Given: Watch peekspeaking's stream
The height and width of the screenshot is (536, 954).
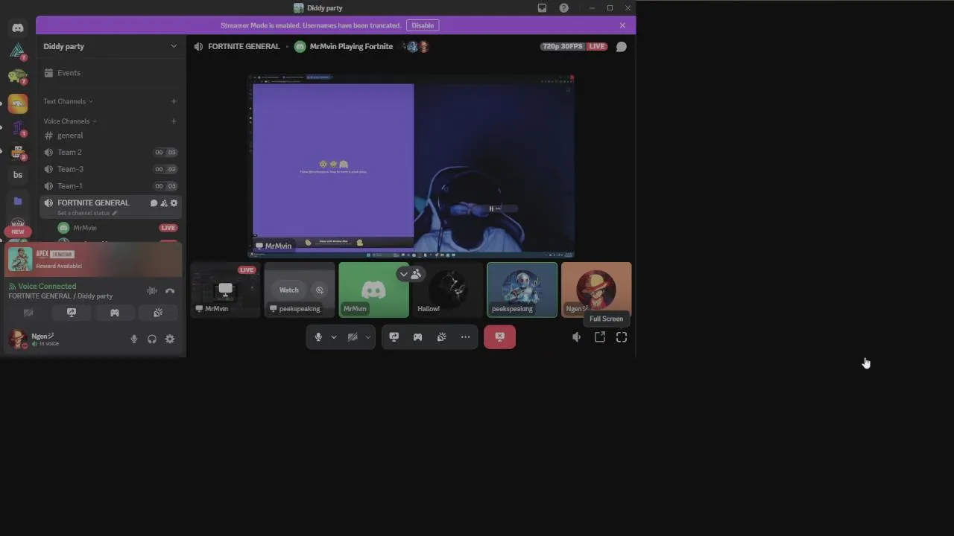Looking at the screenshot, I should [x=288, y=290].
